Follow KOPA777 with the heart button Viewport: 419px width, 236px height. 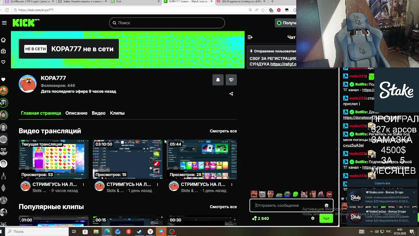coord(231,80)
